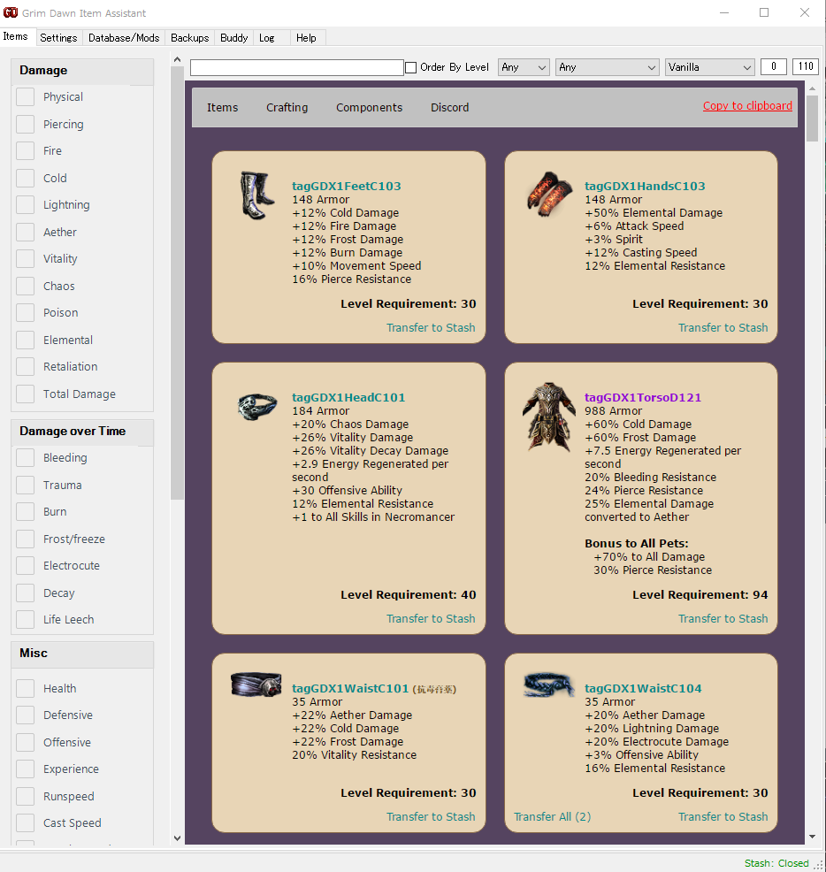Click the left filter panel scrollbar thumb
The height and width of the screenshot is (872, 826).
[x=177, y=283]
